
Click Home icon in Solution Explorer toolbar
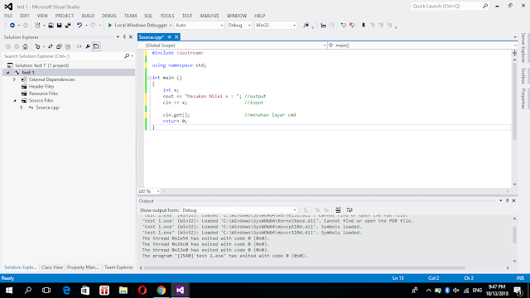pos(25,46)
